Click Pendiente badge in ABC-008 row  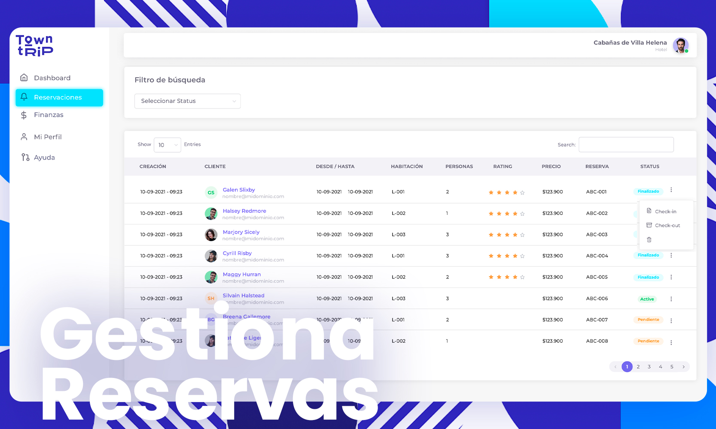click(648, 341)
